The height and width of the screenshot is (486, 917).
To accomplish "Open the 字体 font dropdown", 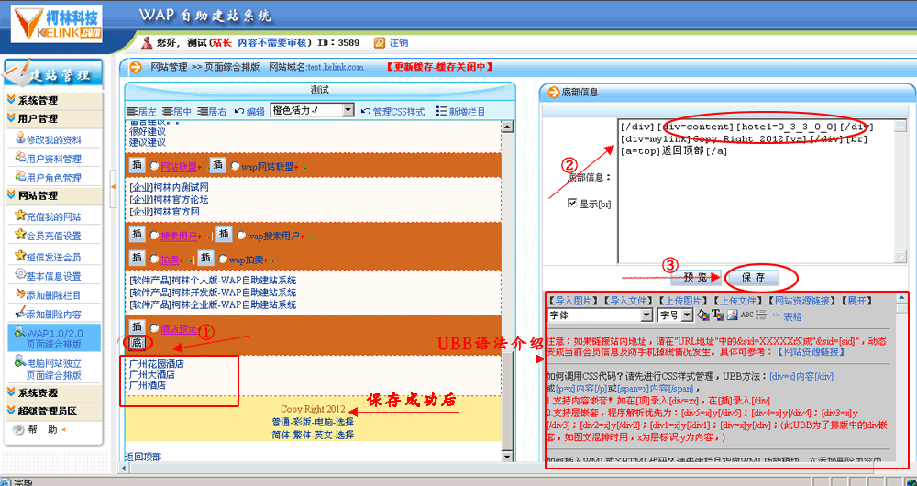I will [x=600, y=315].
